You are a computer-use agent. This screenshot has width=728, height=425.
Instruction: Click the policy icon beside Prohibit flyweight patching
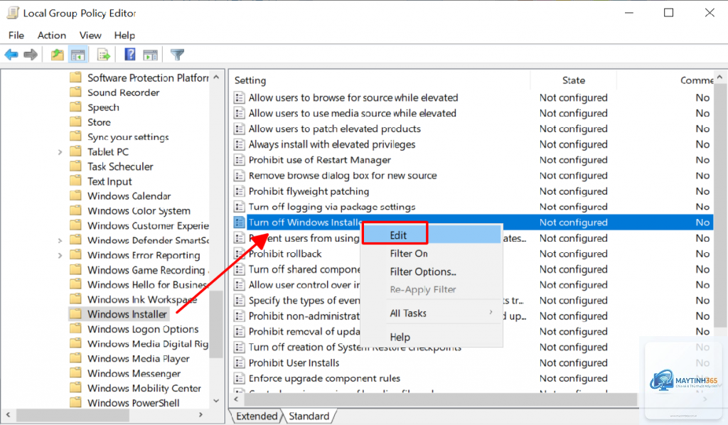click(240, 191)
